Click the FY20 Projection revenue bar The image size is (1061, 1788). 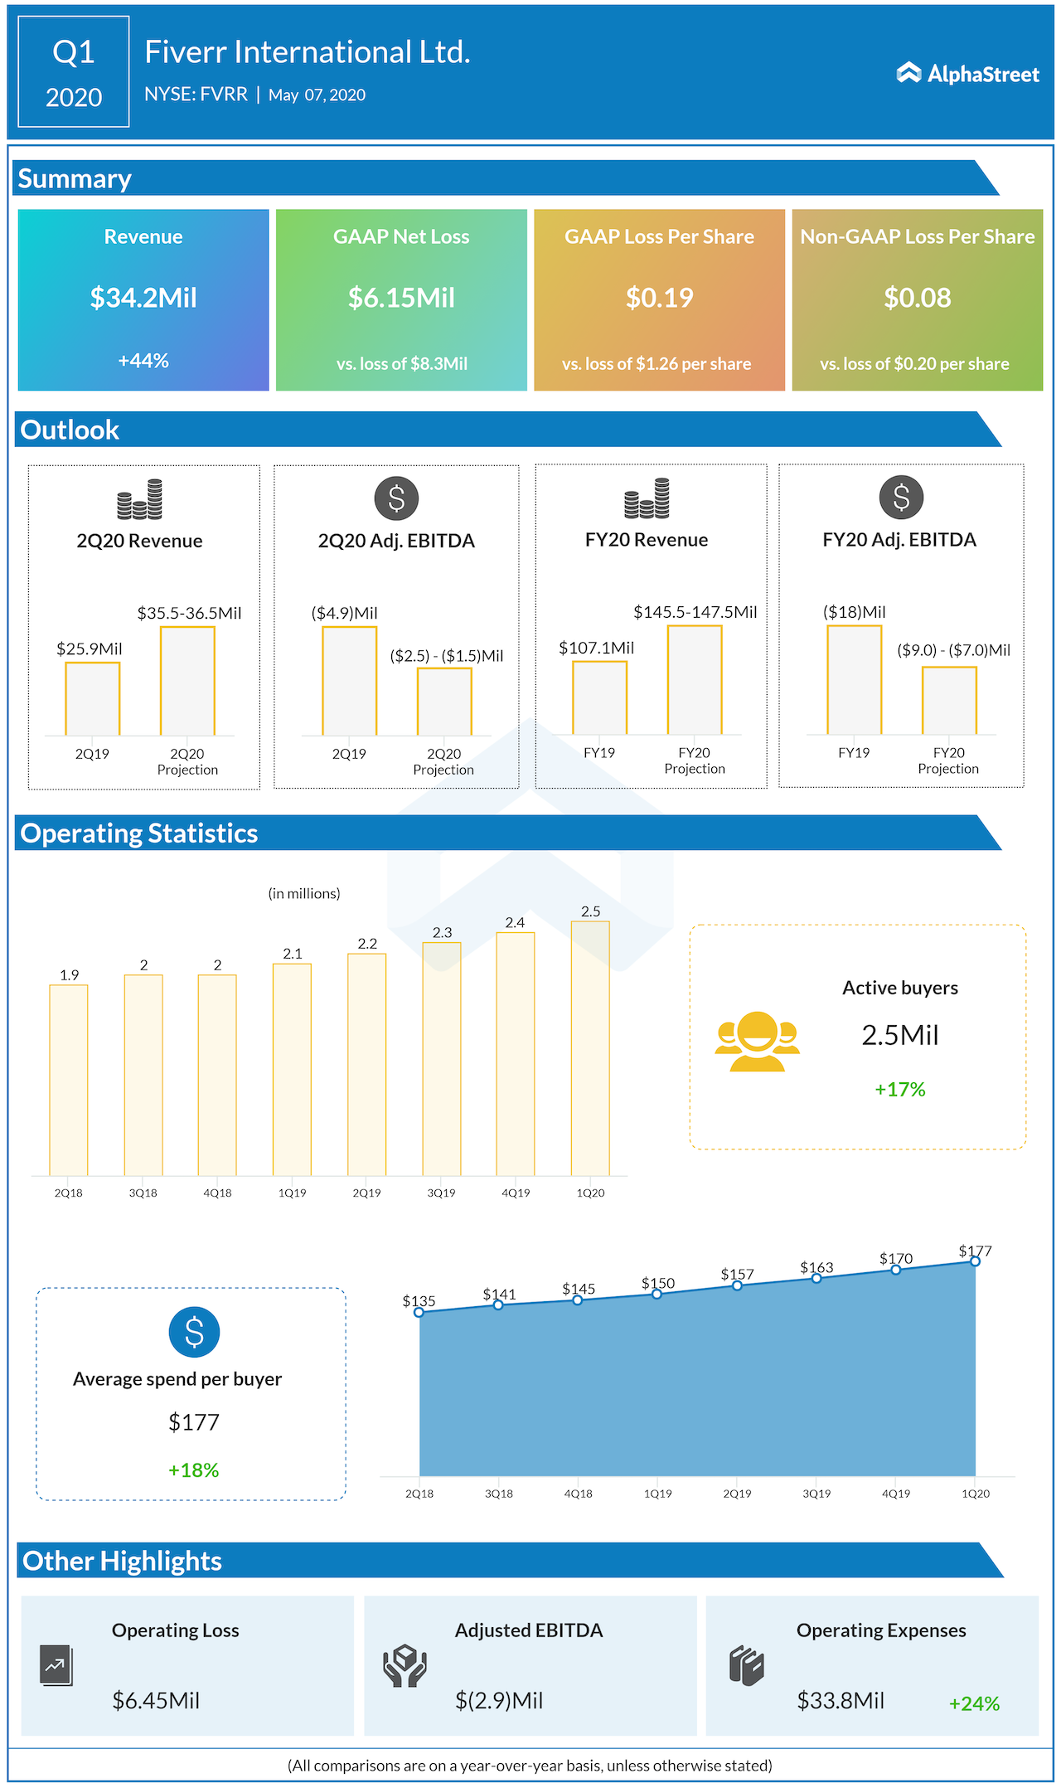[x=695, y=680]
